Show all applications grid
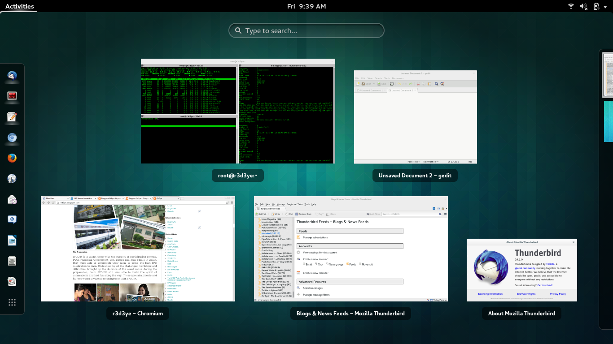The width and height of the screenshot is (613, 344). pos(12,302)
